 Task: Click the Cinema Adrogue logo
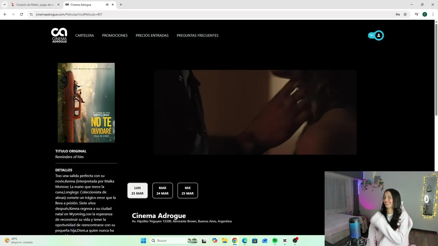[59, 35]
